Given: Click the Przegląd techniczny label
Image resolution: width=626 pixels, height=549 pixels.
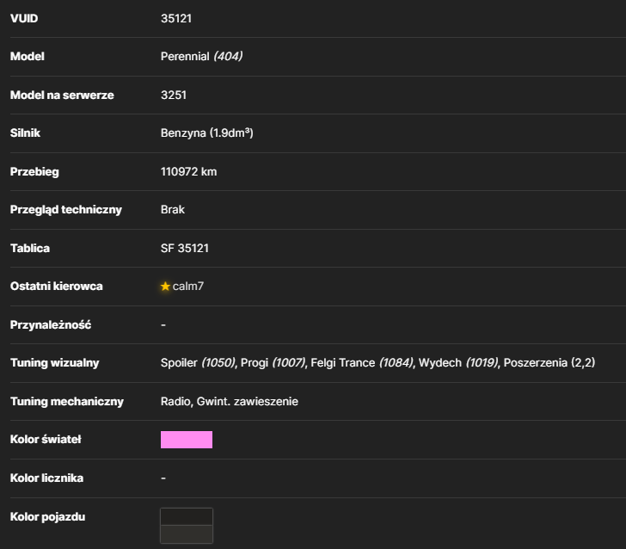Looking at the screenshot, I should point(66,210).
